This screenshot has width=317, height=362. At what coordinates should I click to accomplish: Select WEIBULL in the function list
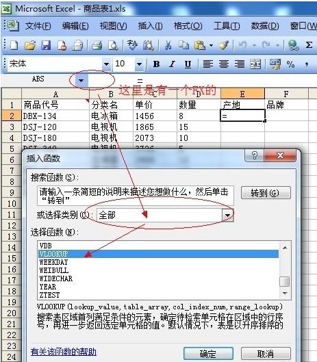(x=159, y=270)
